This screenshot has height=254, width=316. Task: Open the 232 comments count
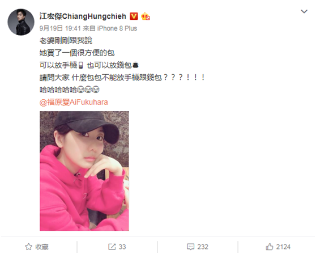203,247
